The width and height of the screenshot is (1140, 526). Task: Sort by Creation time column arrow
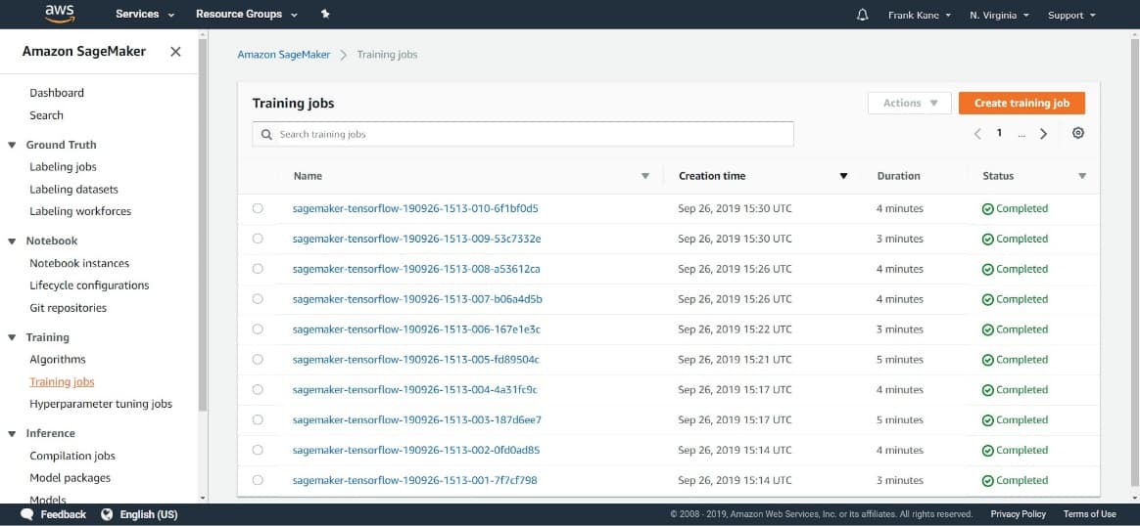tap(843, 176)
